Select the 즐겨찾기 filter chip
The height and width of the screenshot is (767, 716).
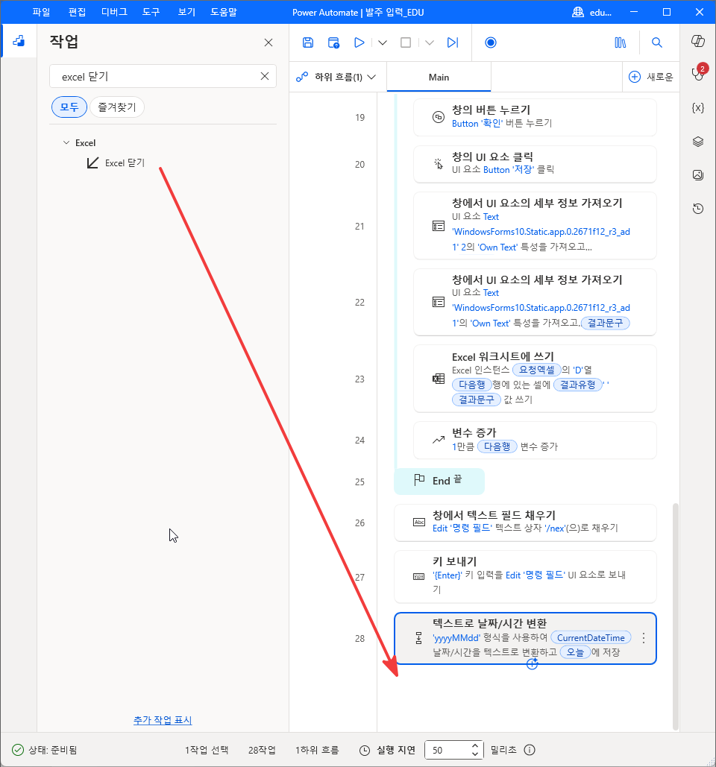click(x=117, y=107)
